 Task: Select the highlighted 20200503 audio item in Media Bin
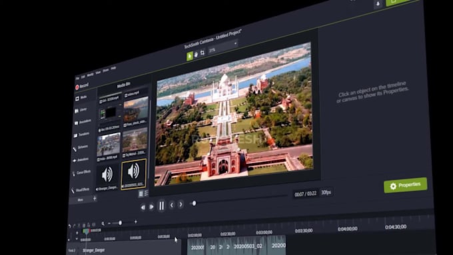(x=133, y=174)
